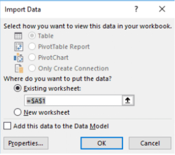Image resolution: width=175 pixels, height=155 pixels.
Task: Click the New worksheet label text
Action: pyautogui.click(x=46, y=112)
